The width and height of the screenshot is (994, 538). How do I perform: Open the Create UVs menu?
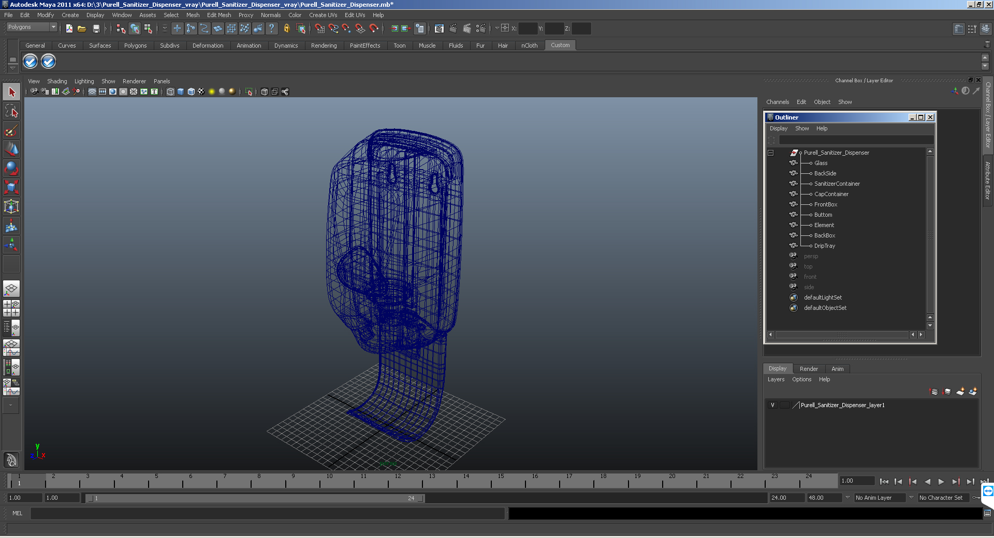(323, 15)
